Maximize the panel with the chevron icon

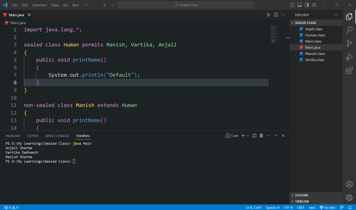pos(276,136)
